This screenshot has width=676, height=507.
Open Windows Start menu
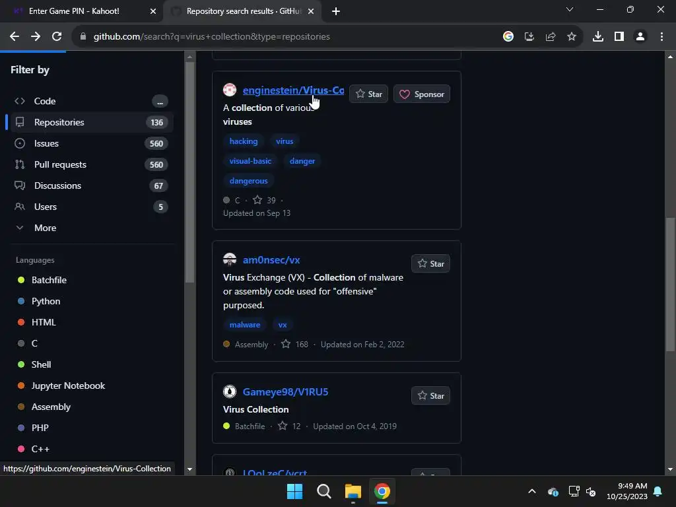point(295,491)
